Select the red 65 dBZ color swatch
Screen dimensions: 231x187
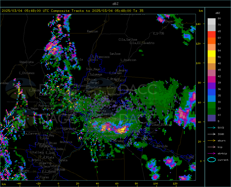[x=211, y=34]
